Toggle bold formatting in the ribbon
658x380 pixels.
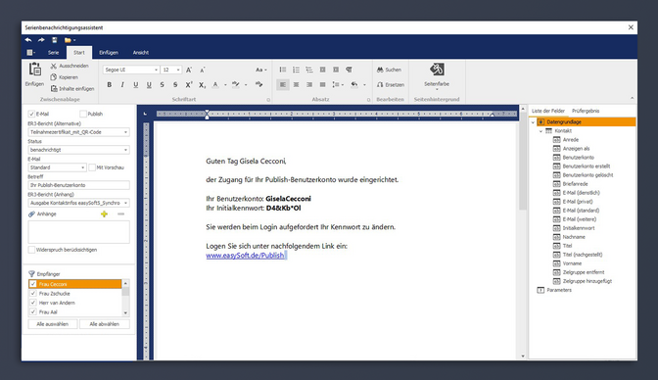tap(109, 84)
